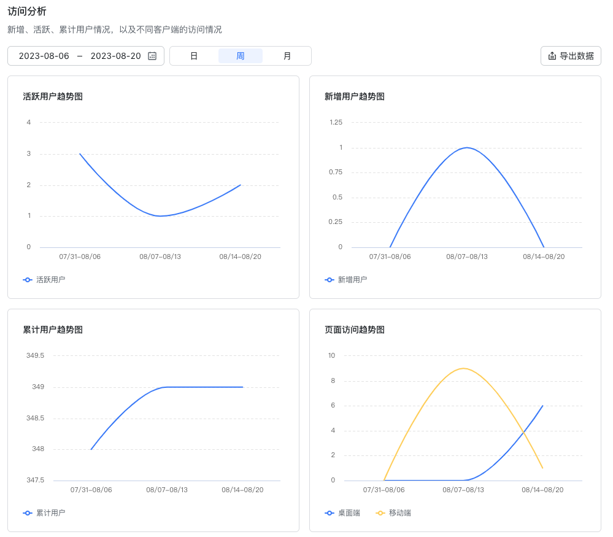
Task: Open the calendar icon in date range
Action: (x=152, y=56)
